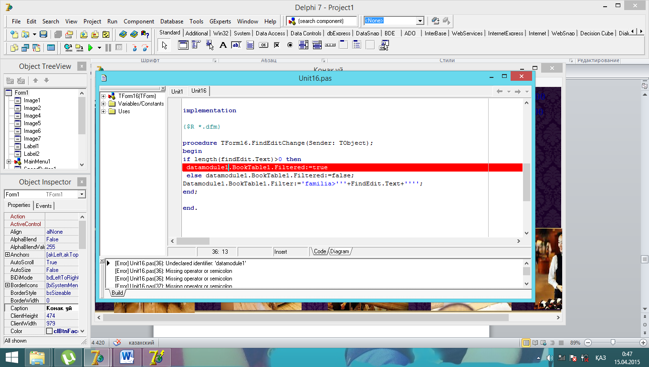Click the Word zoom slider handle
649x367 pixels.
(613, 342)
